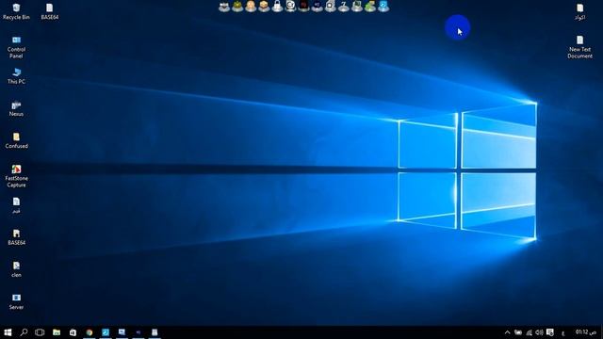603x339 pixels.
Task: Select the اكواد file on the desktop
Action: tap(579, 11)
